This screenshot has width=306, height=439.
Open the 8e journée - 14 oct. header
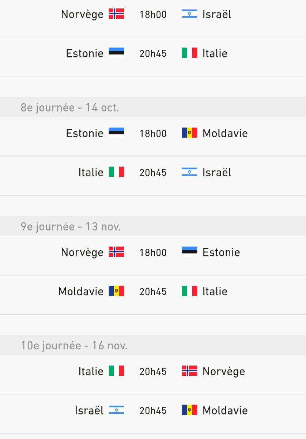click(x=153, y=107)
